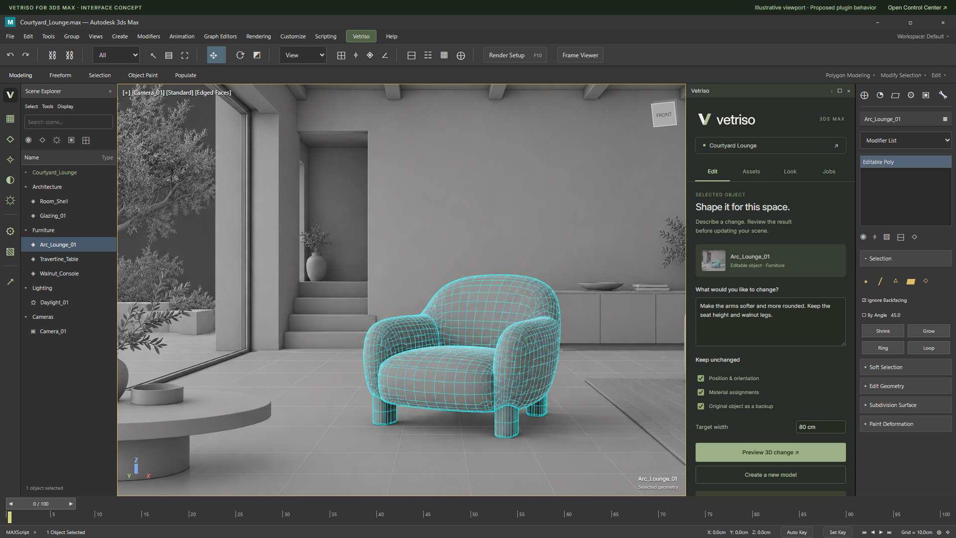Switch to the Assets tab
Viewport: 956px width, 538px height.
(751, 171)
